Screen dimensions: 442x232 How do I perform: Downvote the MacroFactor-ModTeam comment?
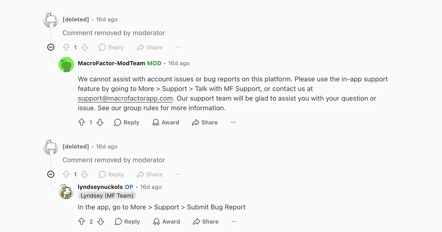pyautogui.click(x=100, y=122)
